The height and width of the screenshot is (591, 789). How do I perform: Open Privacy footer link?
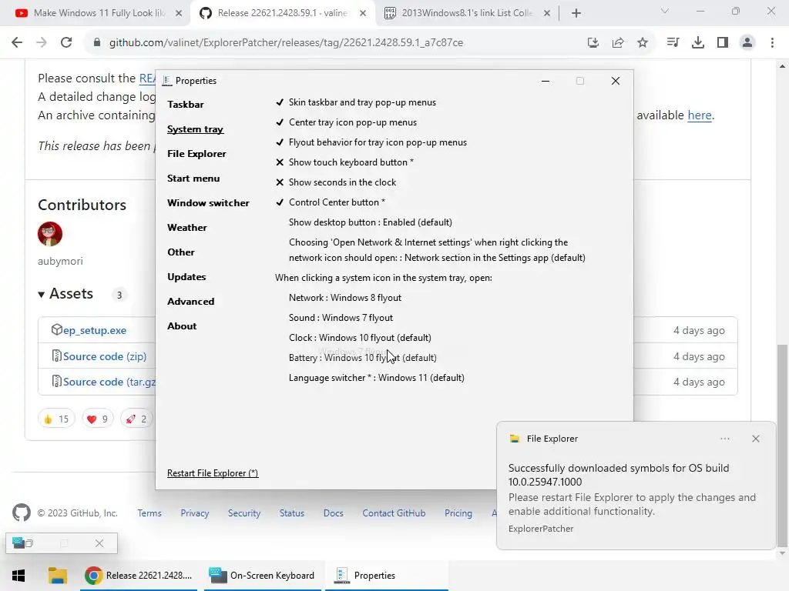195,513
